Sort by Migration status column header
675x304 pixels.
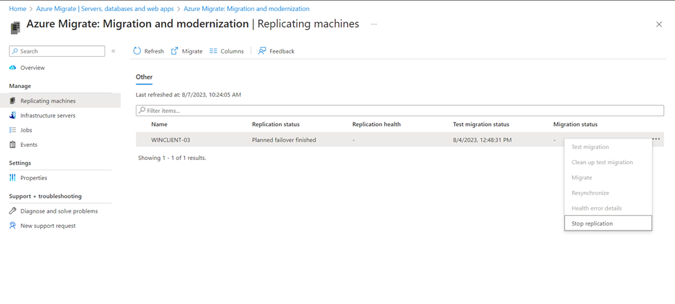coord(575,125)
